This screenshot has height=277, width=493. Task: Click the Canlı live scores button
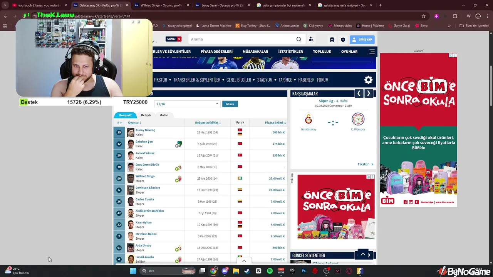[173, 39]
